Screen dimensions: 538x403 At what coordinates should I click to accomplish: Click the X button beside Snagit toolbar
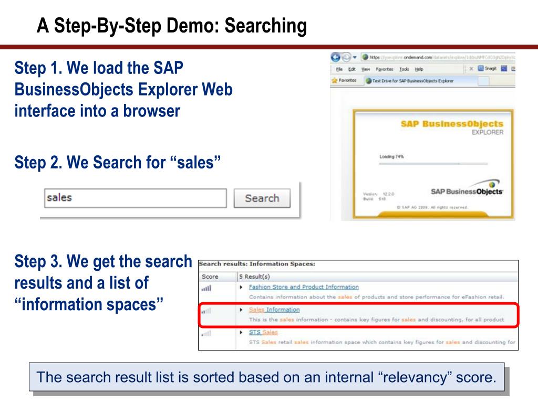[x=471, y=69]
